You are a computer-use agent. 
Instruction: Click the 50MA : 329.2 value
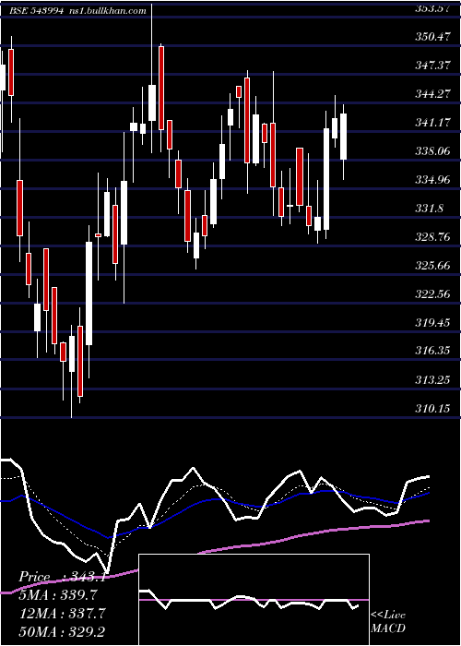coord(62,631)
